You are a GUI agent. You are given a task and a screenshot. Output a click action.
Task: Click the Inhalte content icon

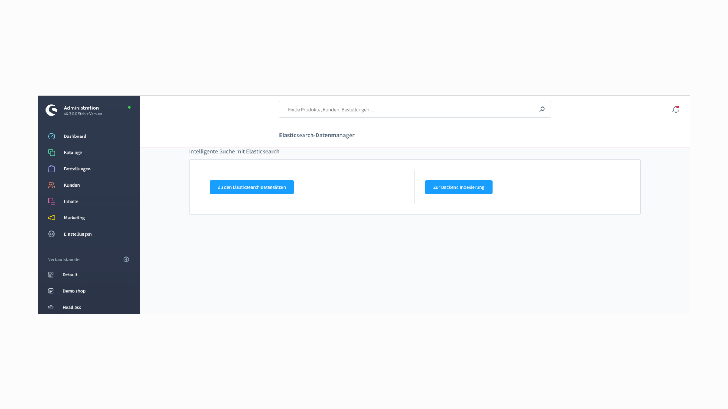[x=52, y=201]
